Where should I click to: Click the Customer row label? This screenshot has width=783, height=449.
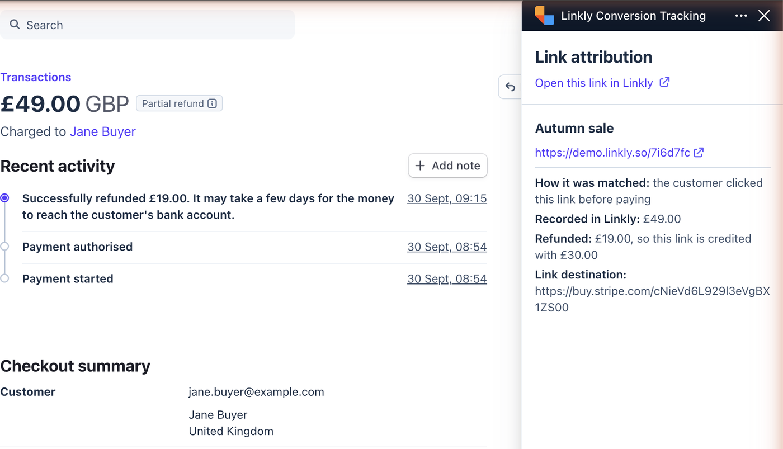[28, 392]
